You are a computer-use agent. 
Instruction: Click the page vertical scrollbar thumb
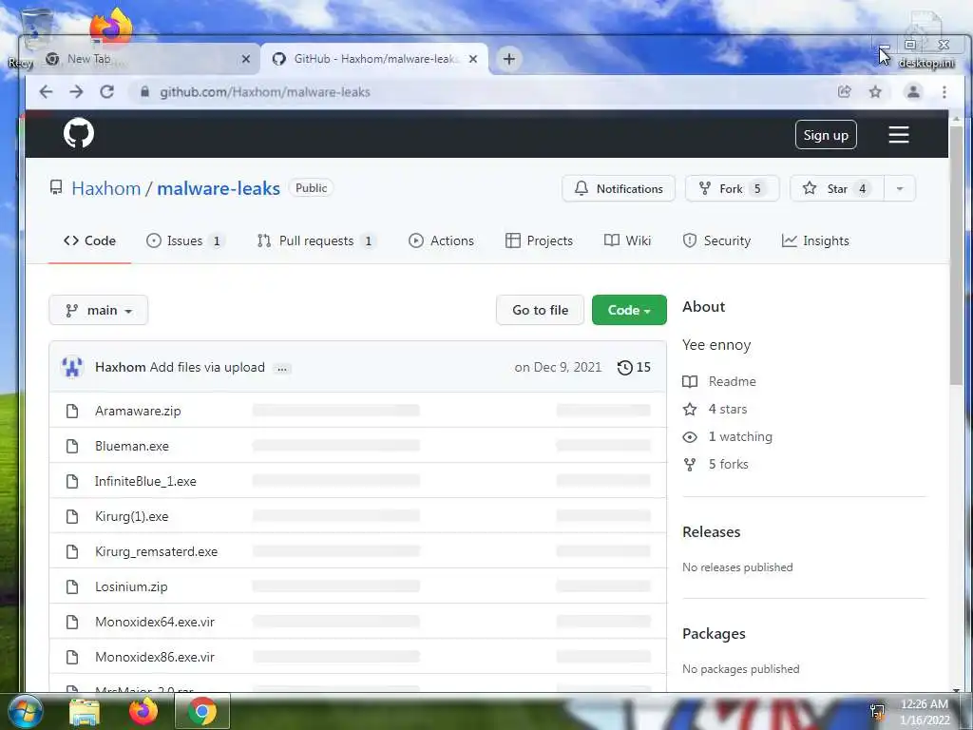[956, 255]
